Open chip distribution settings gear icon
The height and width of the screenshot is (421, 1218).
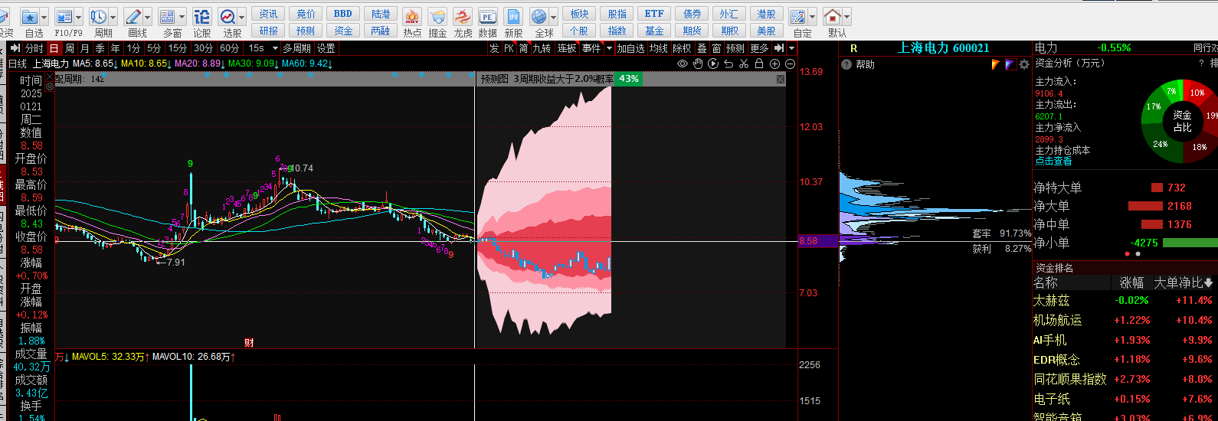(1024, 65)
